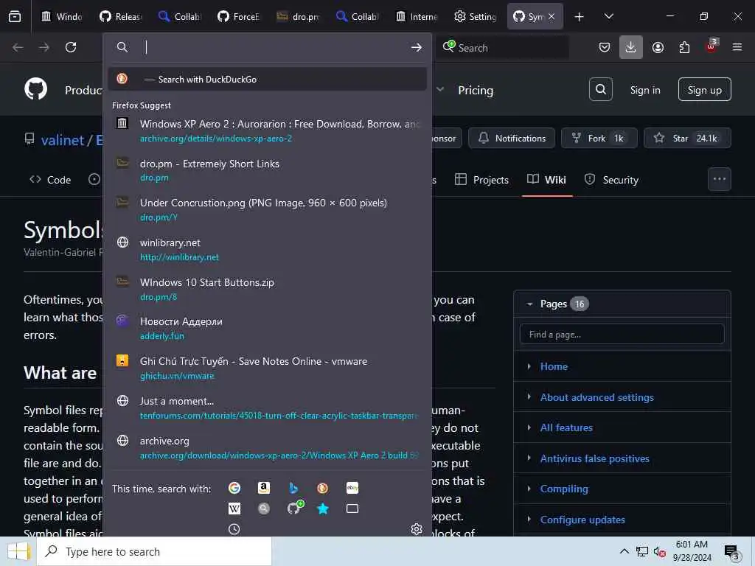755x566 pixels.
Task: Switch to the dro.pm browser tab
Action: point(299,16)
